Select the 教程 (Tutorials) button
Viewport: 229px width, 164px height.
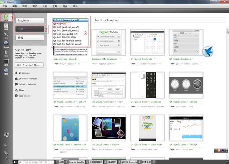tap(30, 38)
